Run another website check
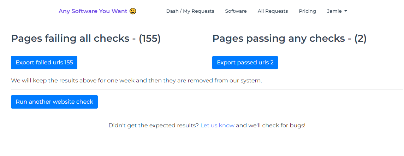The image size is (404, 156). [54, 102]
